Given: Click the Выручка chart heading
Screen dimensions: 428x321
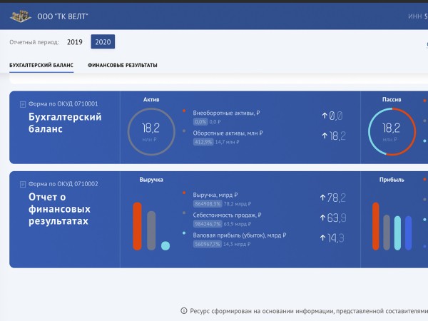Looking at the screenshot, I should click(x=151, y=180).
